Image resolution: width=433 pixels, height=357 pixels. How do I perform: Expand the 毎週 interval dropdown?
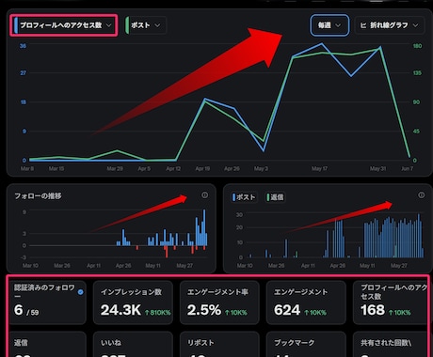tap(329, 25)
